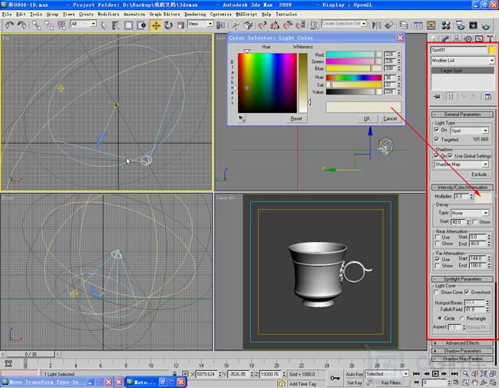
Task: Open the Modifier List dropdown
Action: pos(463,60)
